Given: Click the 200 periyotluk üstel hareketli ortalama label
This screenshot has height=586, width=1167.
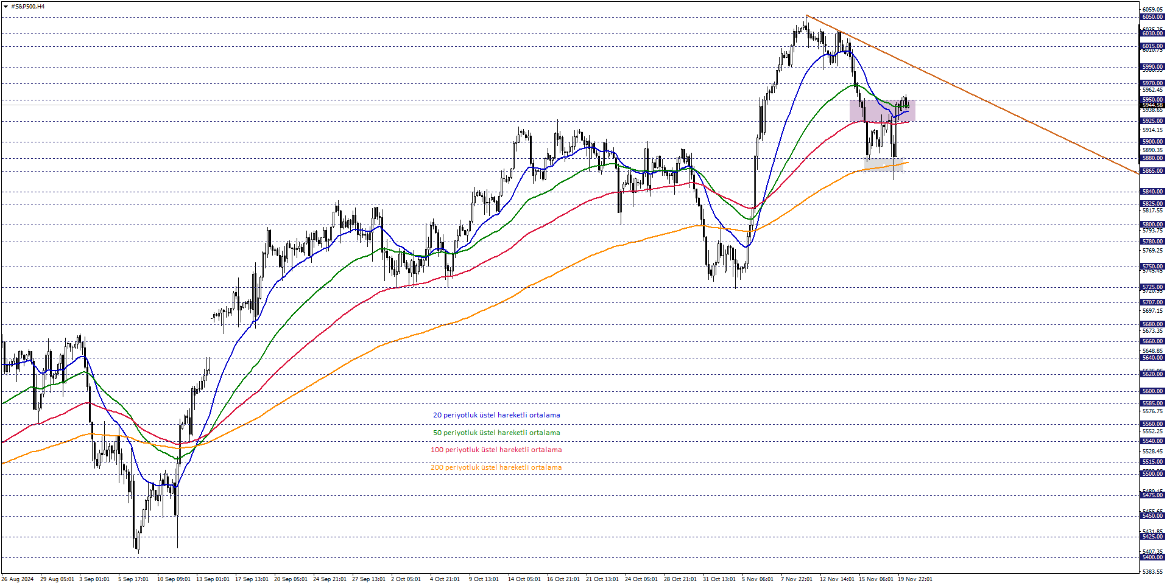Looking at the screenshot, I should click(496, 467).
